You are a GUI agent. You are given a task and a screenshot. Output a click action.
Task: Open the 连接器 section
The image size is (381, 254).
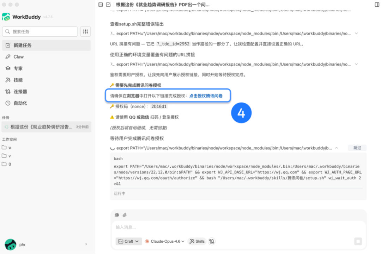(x=46, y=92)
